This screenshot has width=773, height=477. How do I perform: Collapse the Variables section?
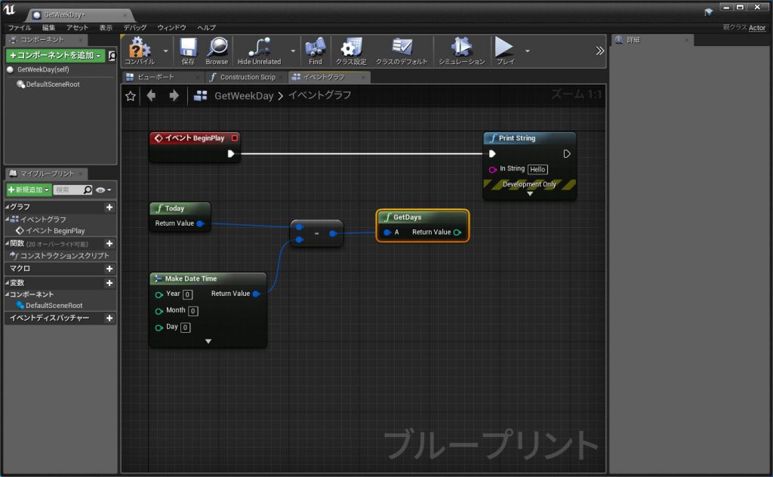pos(8,283)
